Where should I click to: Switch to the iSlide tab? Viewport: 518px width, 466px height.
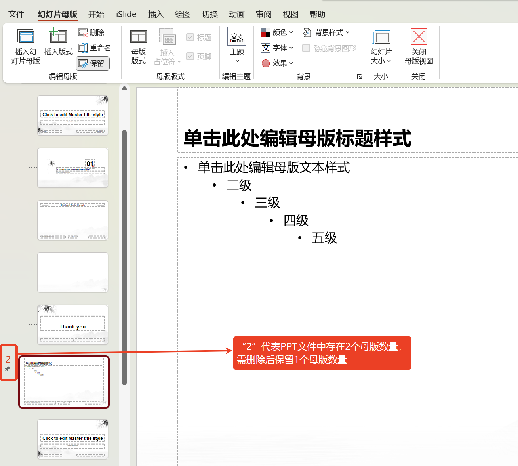pos(126,14)
